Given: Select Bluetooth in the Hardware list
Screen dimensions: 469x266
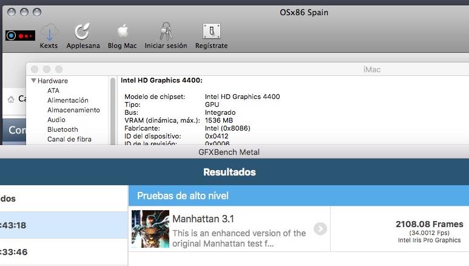Looking at the screenshot, I should click(62, 129).
